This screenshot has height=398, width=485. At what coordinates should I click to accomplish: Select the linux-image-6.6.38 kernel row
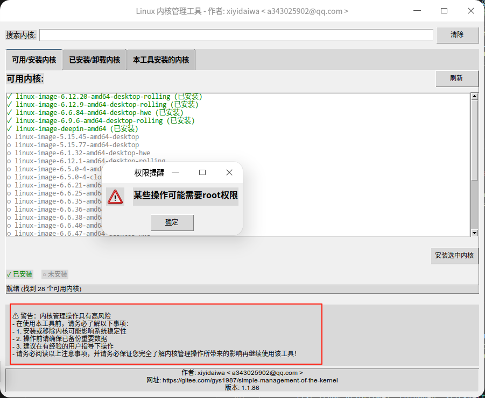[54, 217]
